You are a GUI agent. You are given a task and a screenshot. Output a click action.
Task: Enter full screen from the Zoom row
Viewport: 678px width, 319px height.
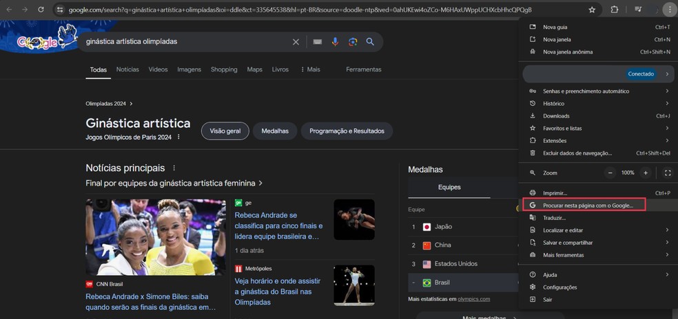[668, 173]
